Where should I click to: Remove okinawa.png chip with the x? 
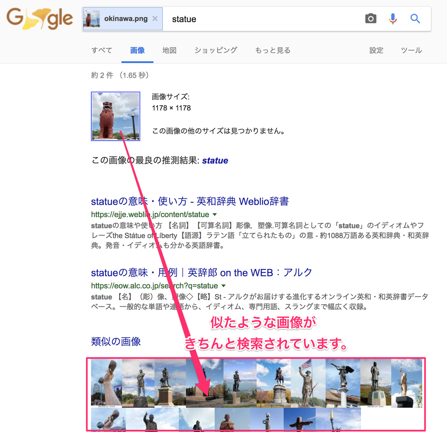point(155,18)
